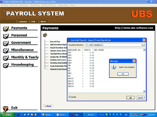This screenshot has height=117, width=157.
Task: Click the checkmark icon beside Housekeeping
Action: click(x=6, y=65)
